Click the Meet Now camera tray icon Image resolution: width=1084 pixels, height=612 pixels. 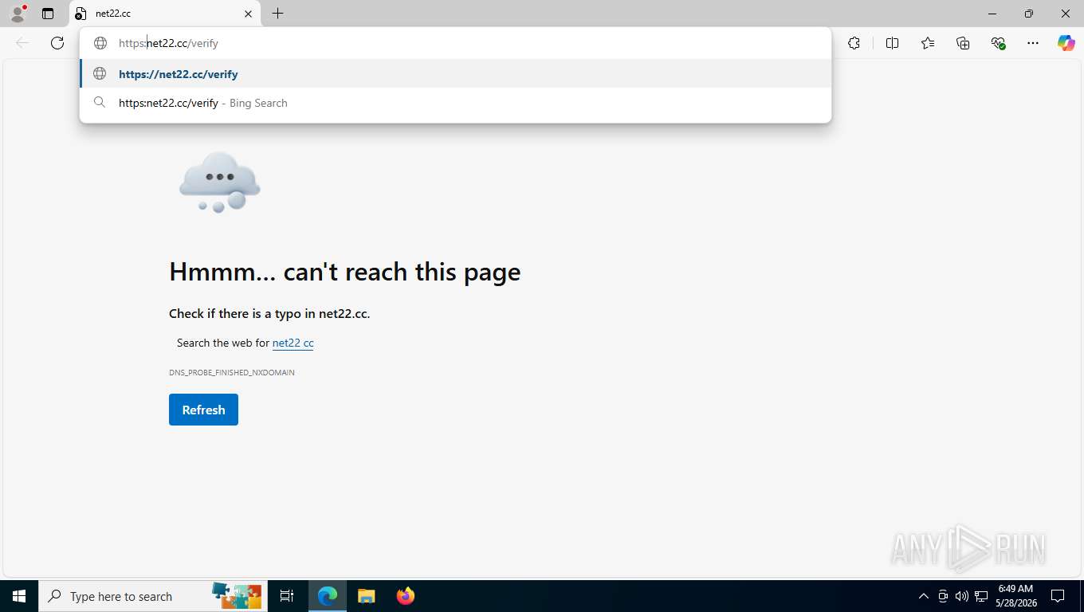pos(943,596)
